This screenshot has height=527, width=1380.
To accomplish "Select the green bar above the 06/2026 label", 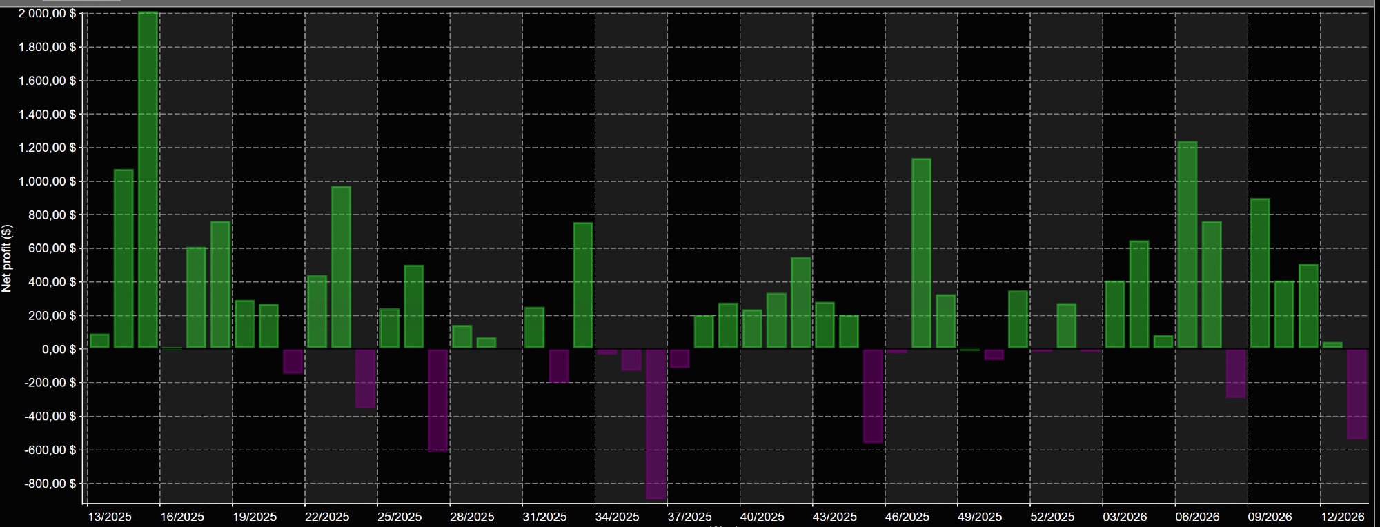I will pos(1187,245).
